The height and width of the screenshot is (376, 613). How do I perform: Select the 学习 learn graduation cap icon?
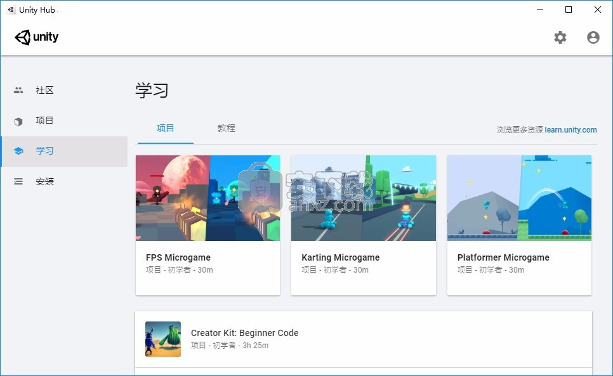18,151
